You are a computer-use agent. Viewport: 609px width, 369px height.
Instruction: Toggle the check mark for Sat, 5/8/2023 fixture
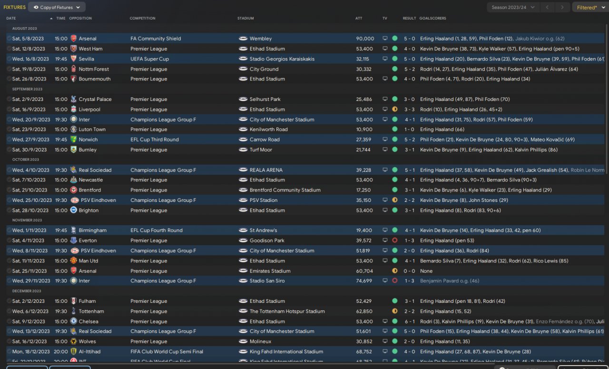[x=9, y=39]
